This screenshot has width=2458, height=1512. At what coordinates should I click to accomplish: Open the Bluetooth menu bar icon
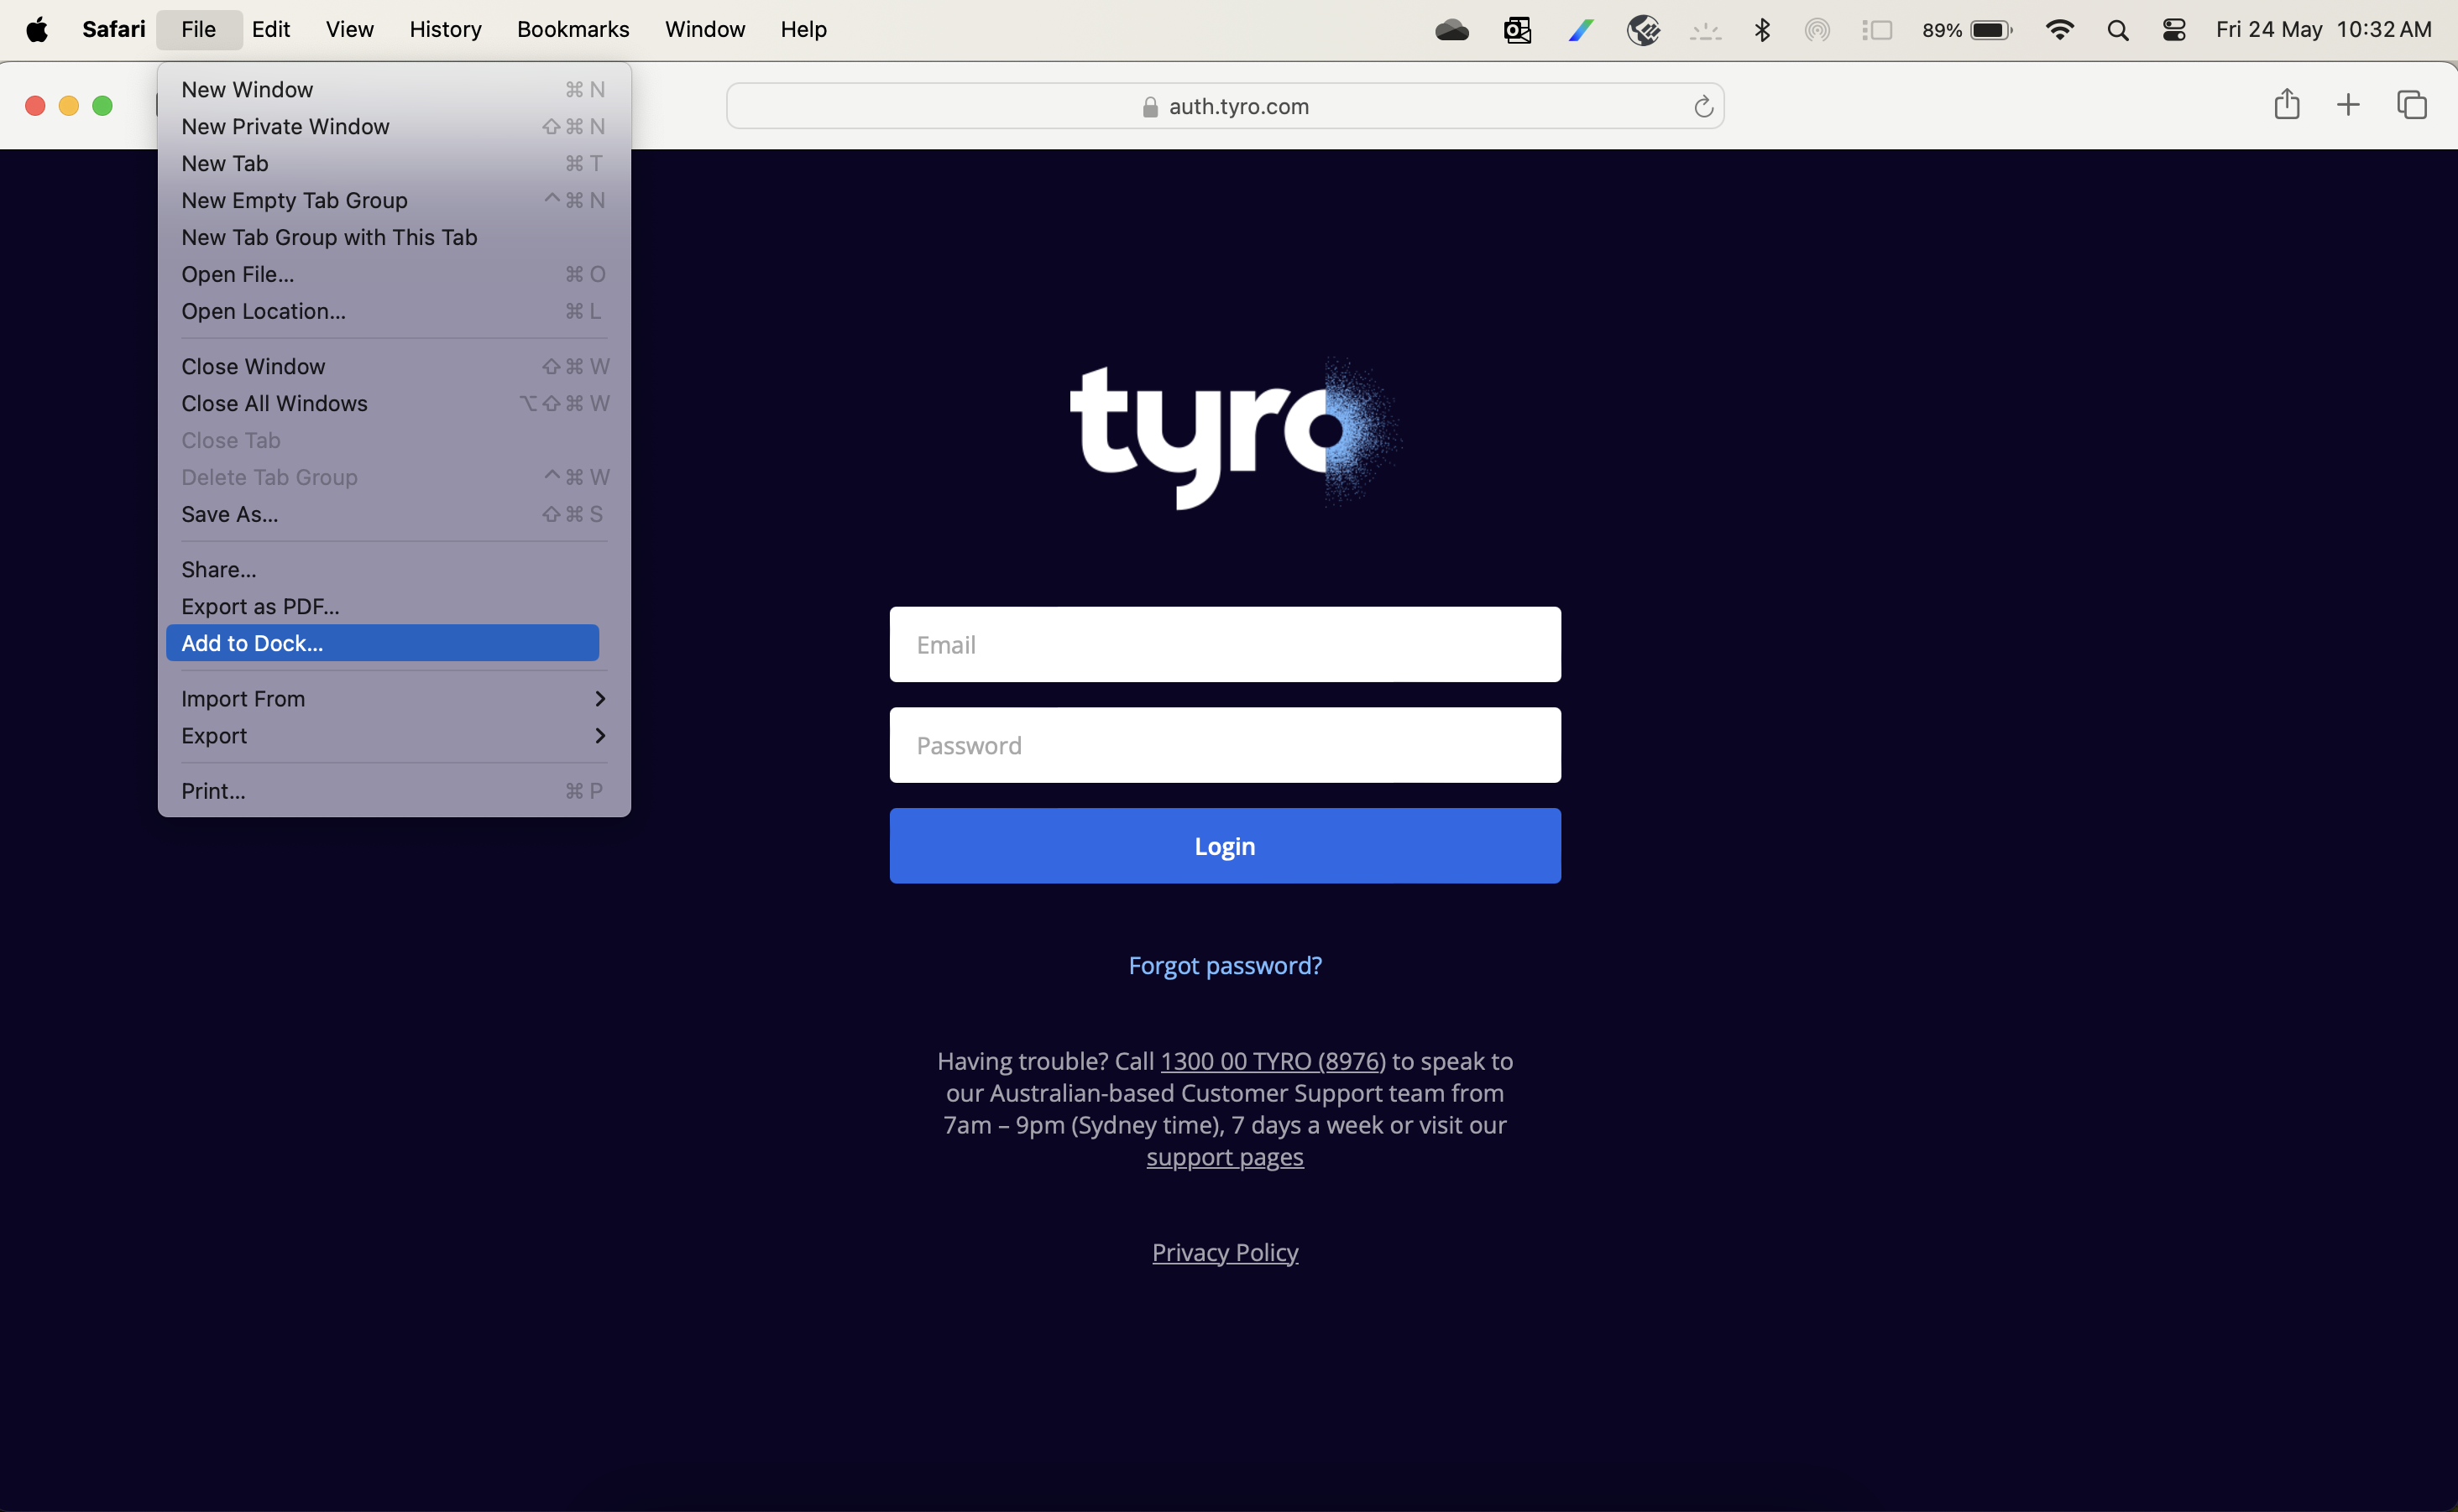pyautogui.click(x=1763, y=29)
